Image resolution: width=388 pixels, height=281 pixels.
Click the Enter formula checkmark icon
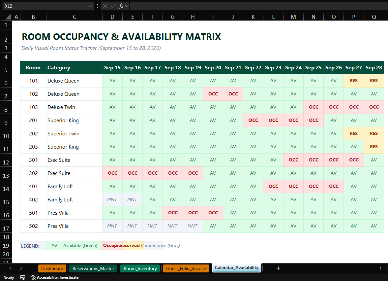(x=113, y=6)
